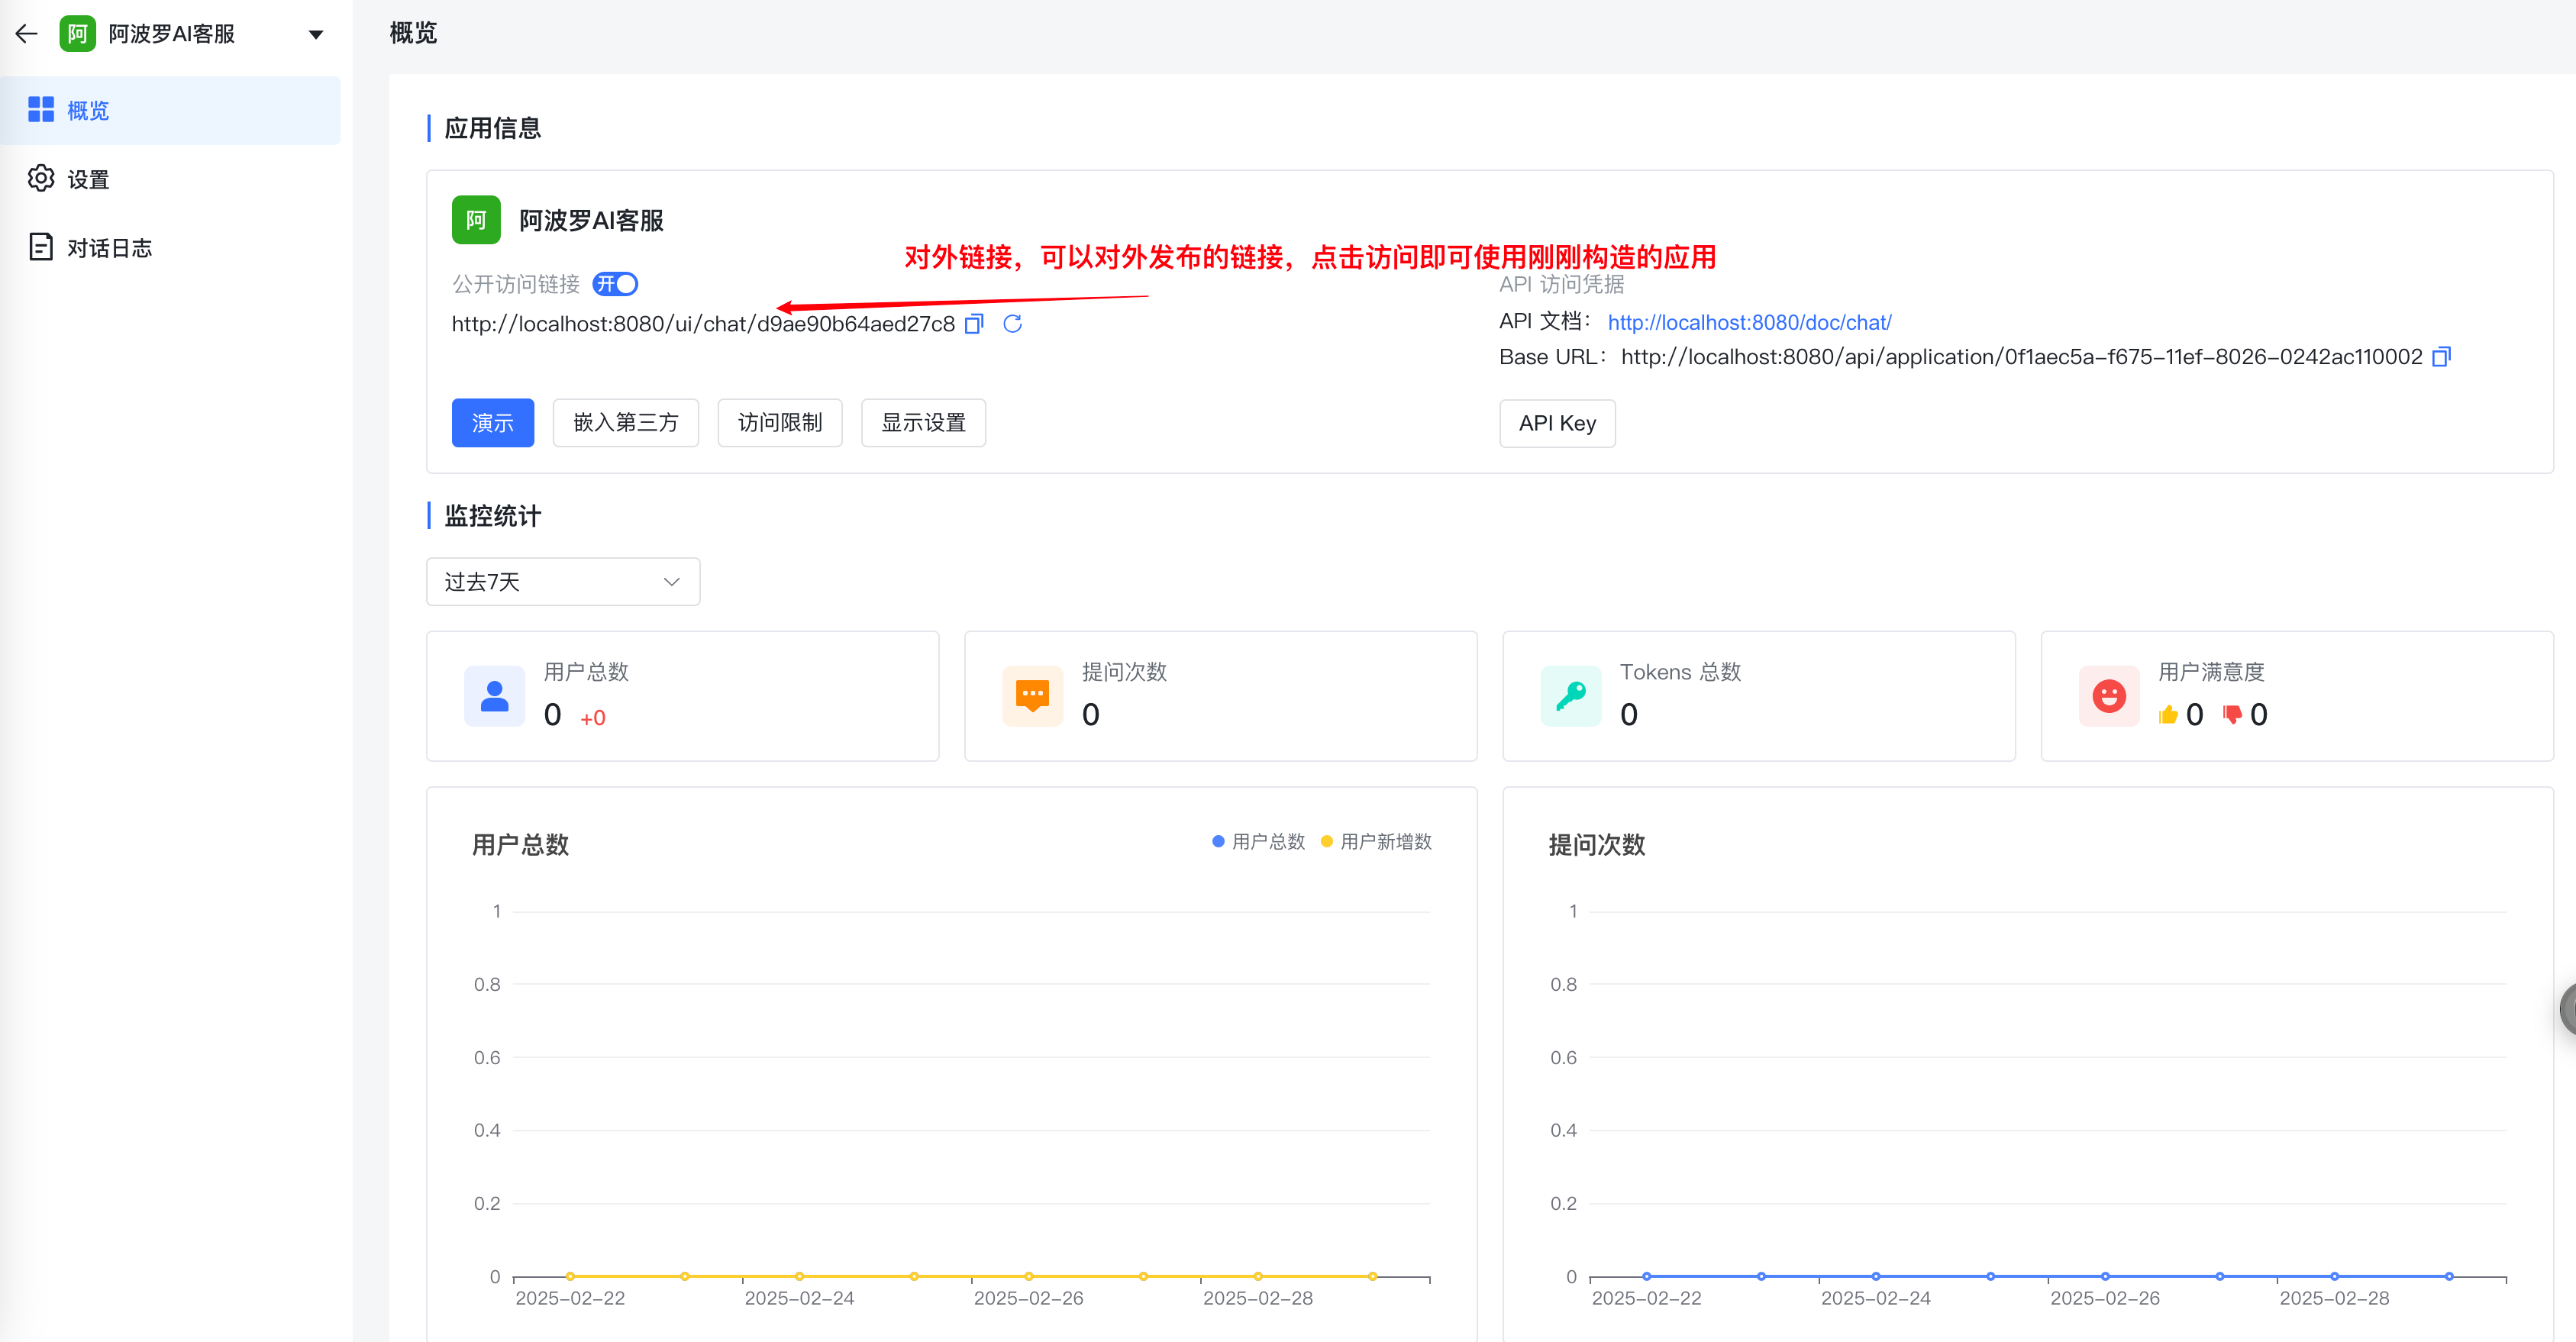Image resolution: width=2576 pixels, height=1342 pixels.
Task: Click the Tokens key icon
Action: (x=1570, y=696)
